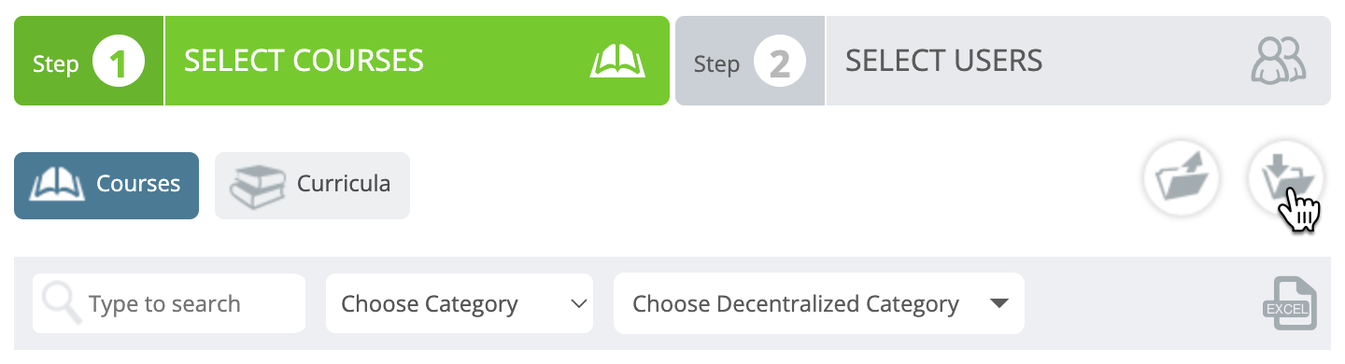Click the magnifying glass search icon

point(62,302)
